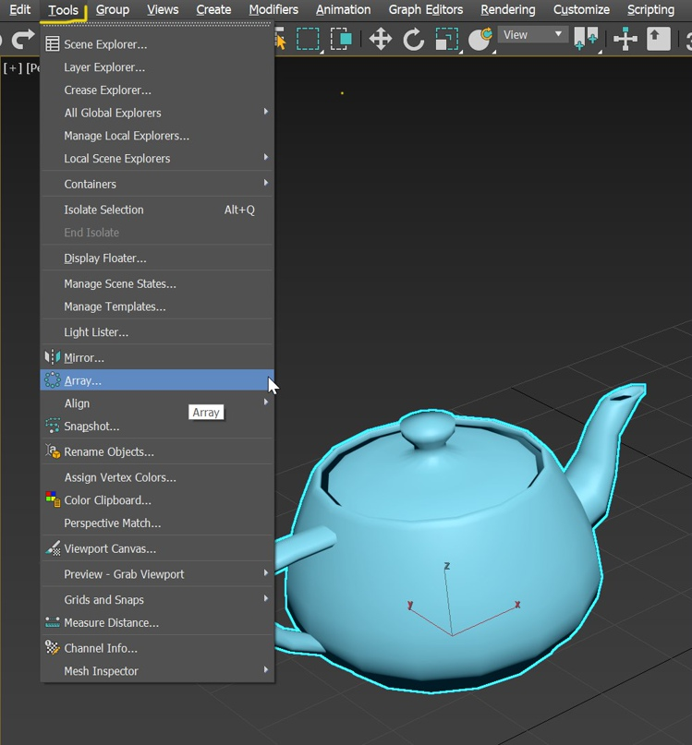Expand Preview - Grab Viewport submenu
This screenshot has width=692, height=745.
(x=157, y=574)
